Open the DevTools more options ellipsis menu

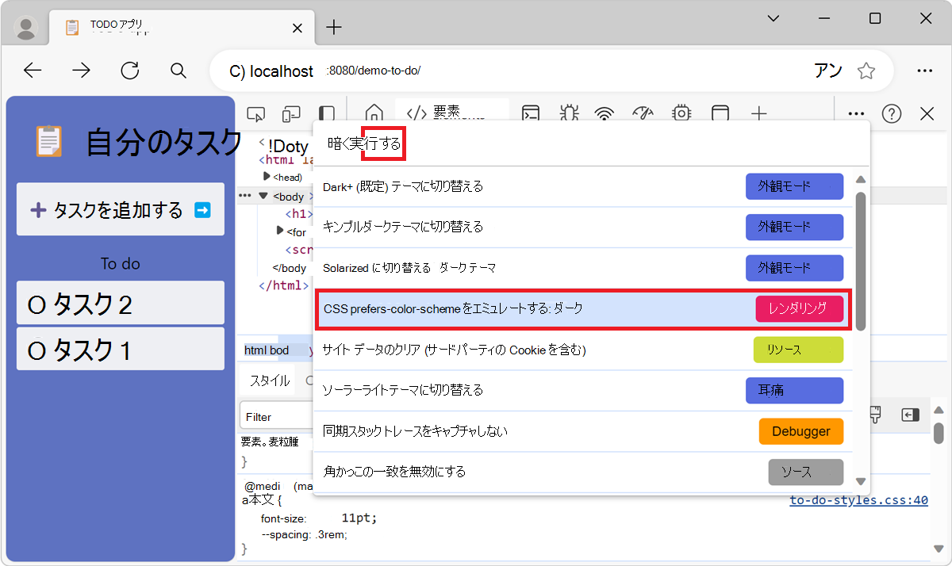coord(855,113)
